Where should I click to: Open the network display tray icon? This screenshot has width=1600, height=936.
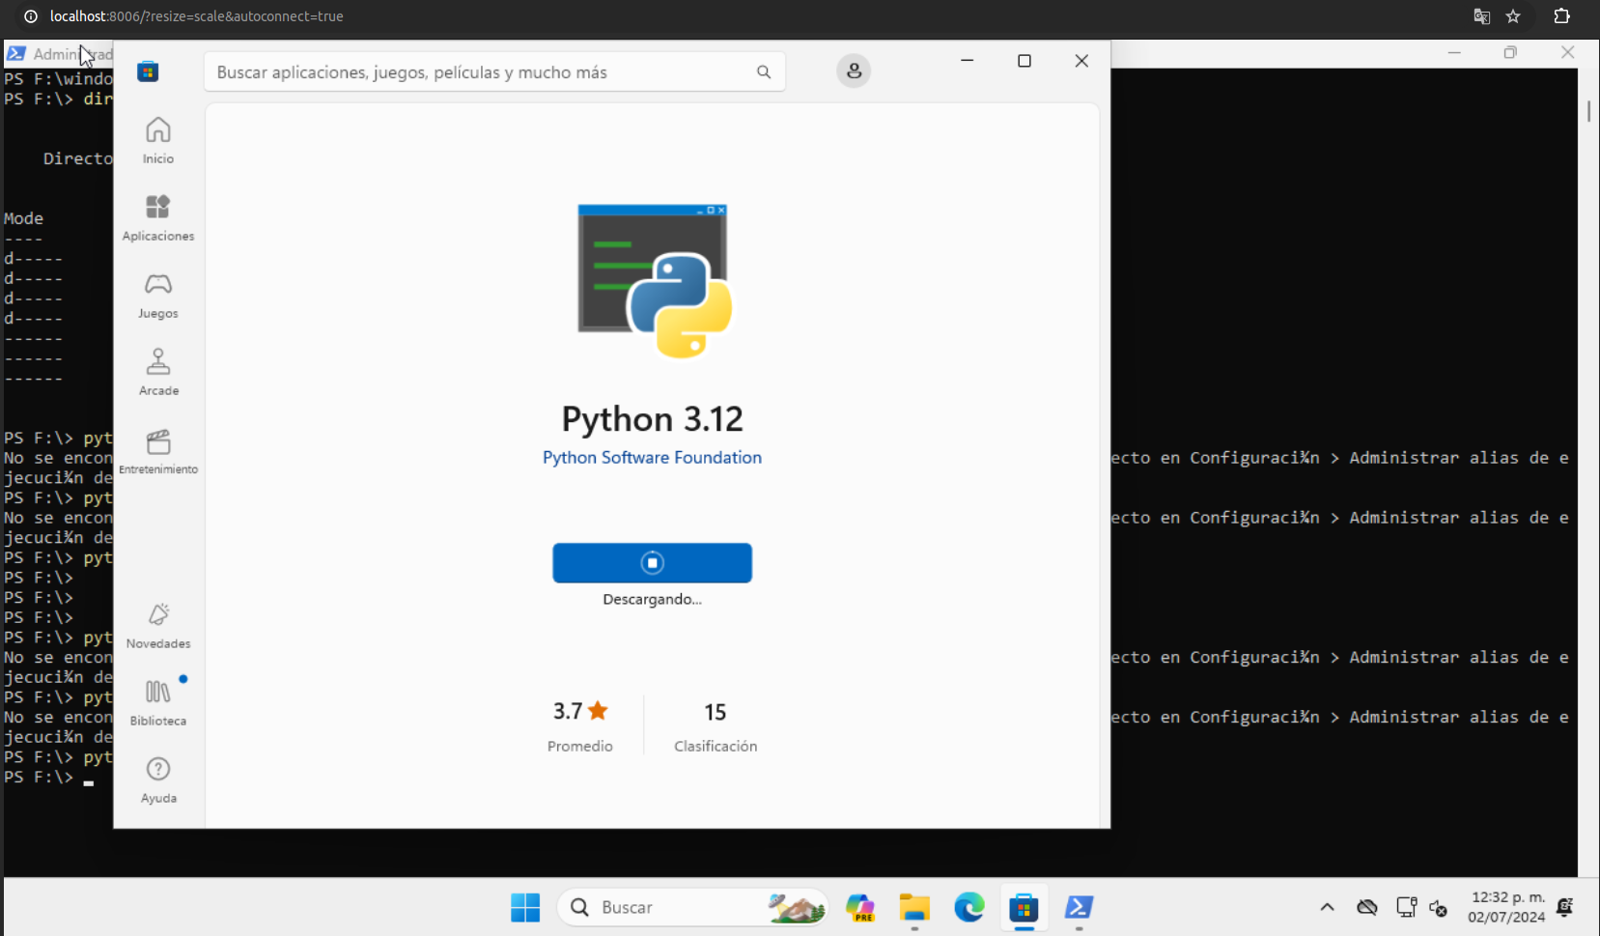(x=1406, y=907)
